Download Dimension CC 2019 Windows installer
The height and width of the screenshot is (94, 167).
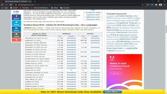(71, 68)
